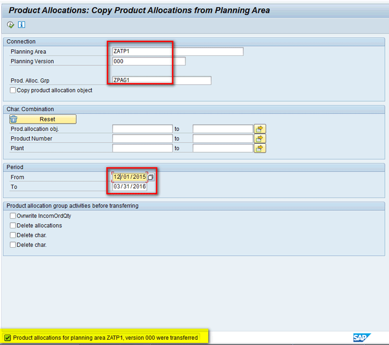Select the Planning Version field

(x=149, y=61)
